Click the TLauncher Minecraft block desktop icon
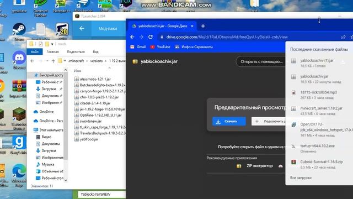 point(19,118)
